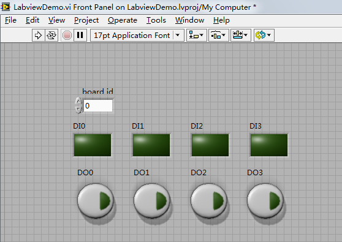342x242 pixels.
Task: Click the Run arrow button
Action: [39, 35]
